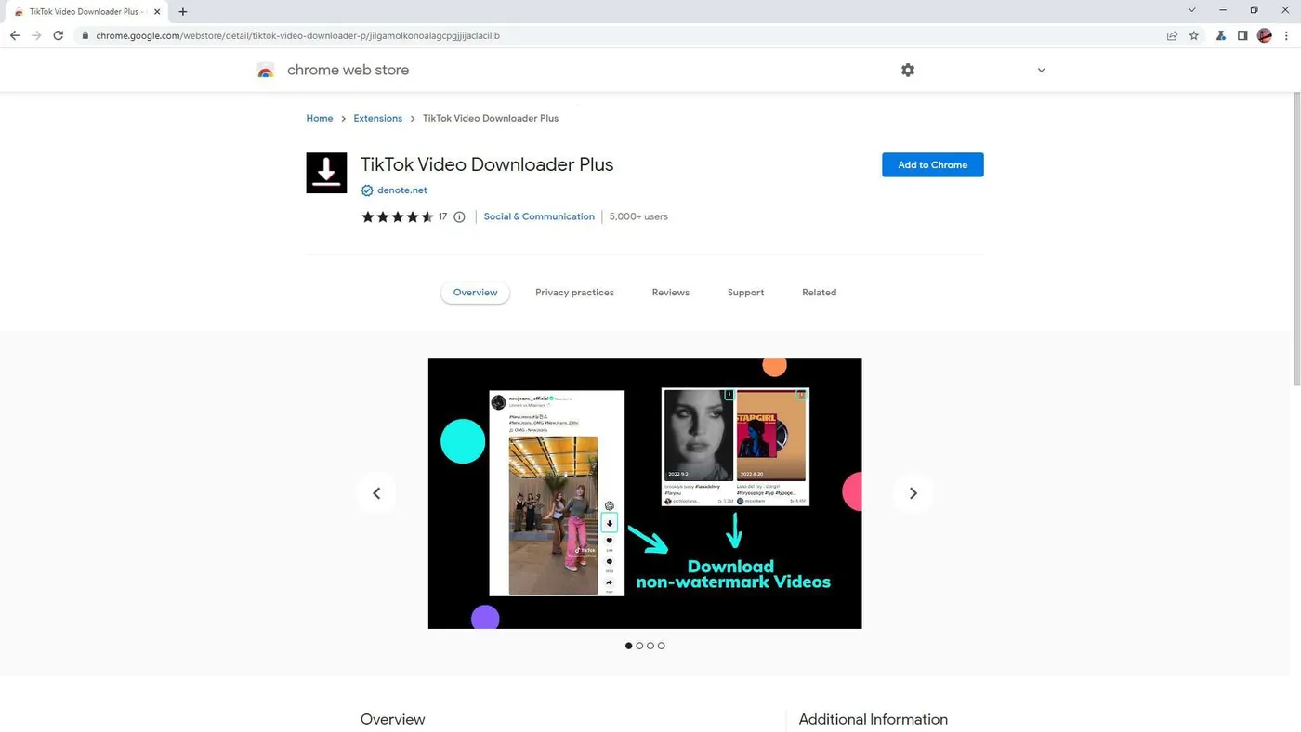1301x732 pixels.
Task: Click the page vertical scrollbar
Action: click(x=1296, y=238)
